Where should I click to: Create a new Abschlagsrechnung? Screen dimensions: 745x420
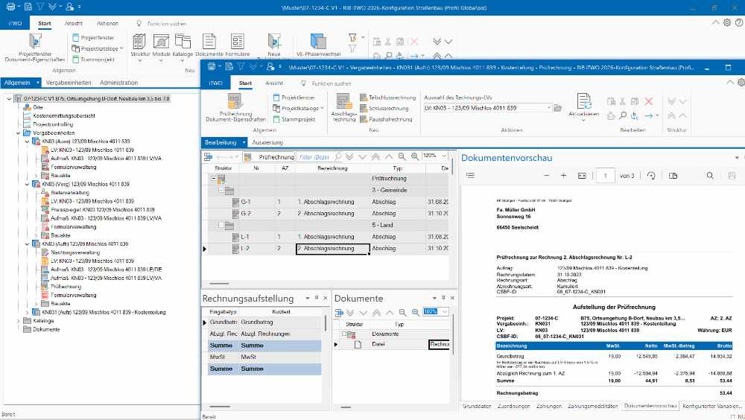343,108
